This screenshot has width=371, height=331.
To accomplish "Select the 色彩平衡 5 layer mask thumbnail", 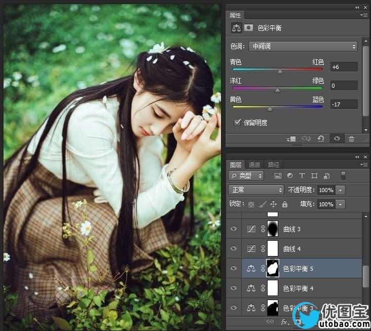I will tap(273, 268).
